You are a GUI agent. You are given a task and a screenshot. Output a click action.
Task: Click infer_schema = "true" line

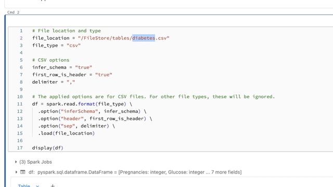click(x=62, y=68)
